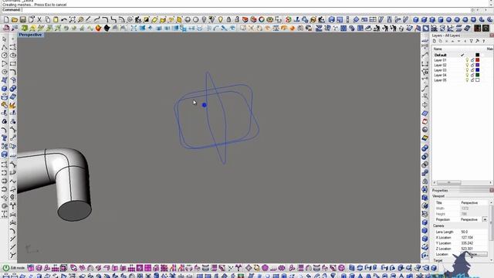494x278 pixels.
Task: Click the magenta grid icon in bottom toolbar
Action: tap(147, 268)
